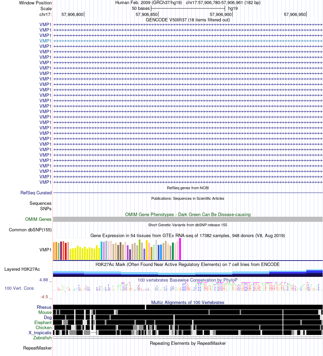323x356 pixels.
Task: Click the 'Repeating Elements by RepeatMasker' title
Action: (188, 343)
